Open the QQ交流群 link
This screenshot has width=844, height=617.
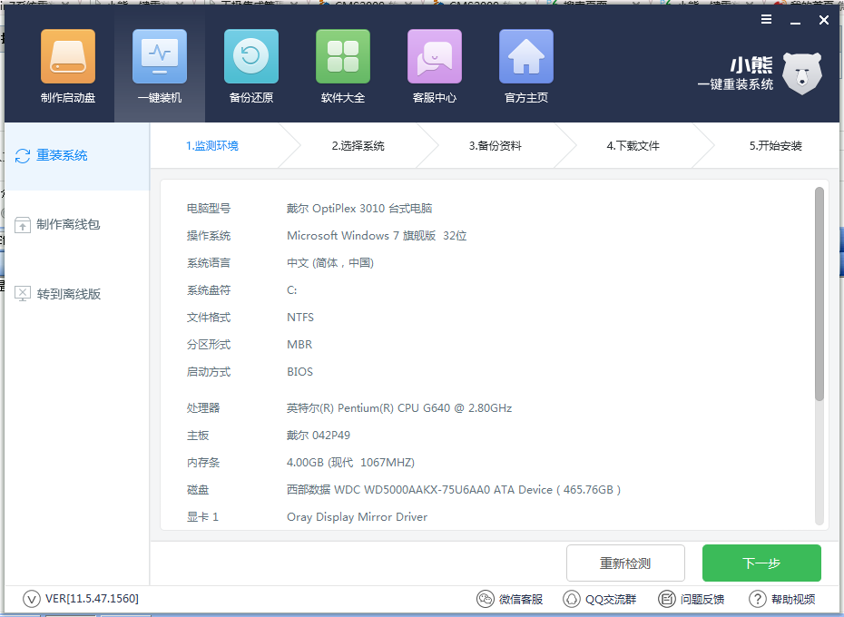(x=600, y=599)
